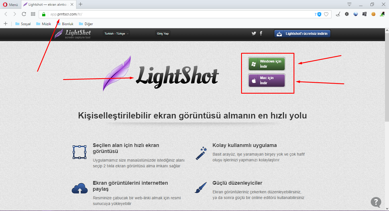
Task: Open the Diğer bookmarks folder
Action: 86,24
